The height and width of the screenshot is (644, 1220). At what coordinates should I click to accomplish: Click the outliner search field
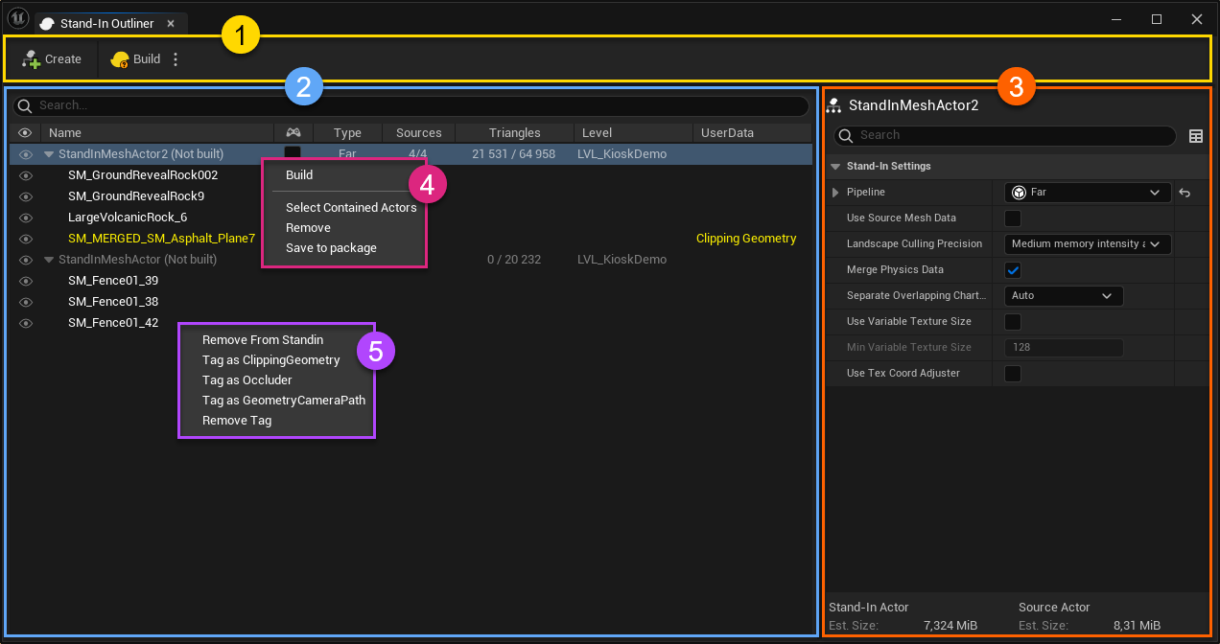[412, 105]
